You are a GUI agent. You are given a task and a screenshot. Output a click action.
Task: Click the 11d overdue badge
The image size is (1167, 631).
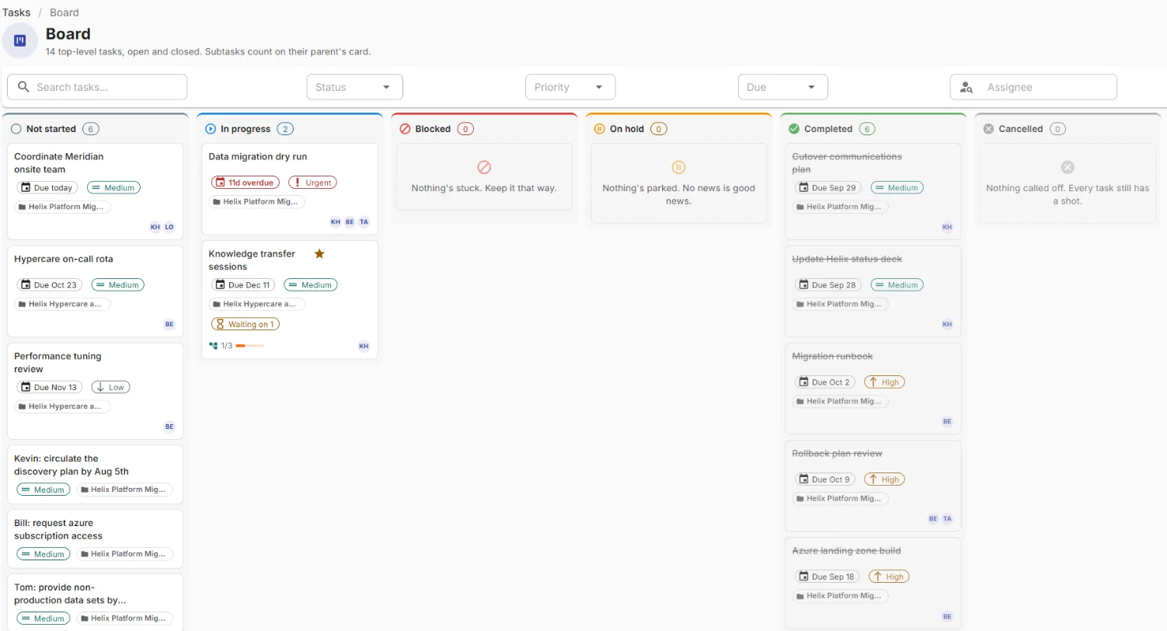[x=246, y=183]
